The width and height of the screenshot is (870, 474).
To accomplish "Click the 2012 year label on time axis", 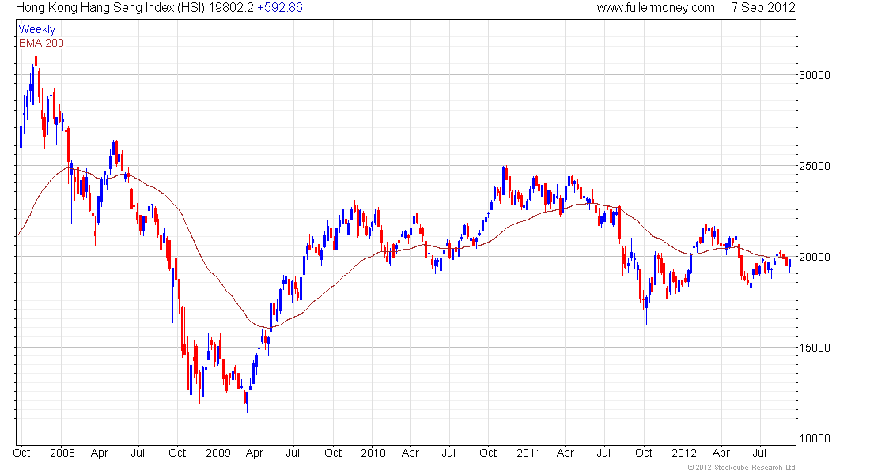I will [x=684, y=453].
